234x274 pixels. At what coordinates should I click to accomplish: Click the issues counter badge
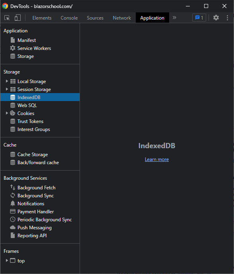pos(199,18)
